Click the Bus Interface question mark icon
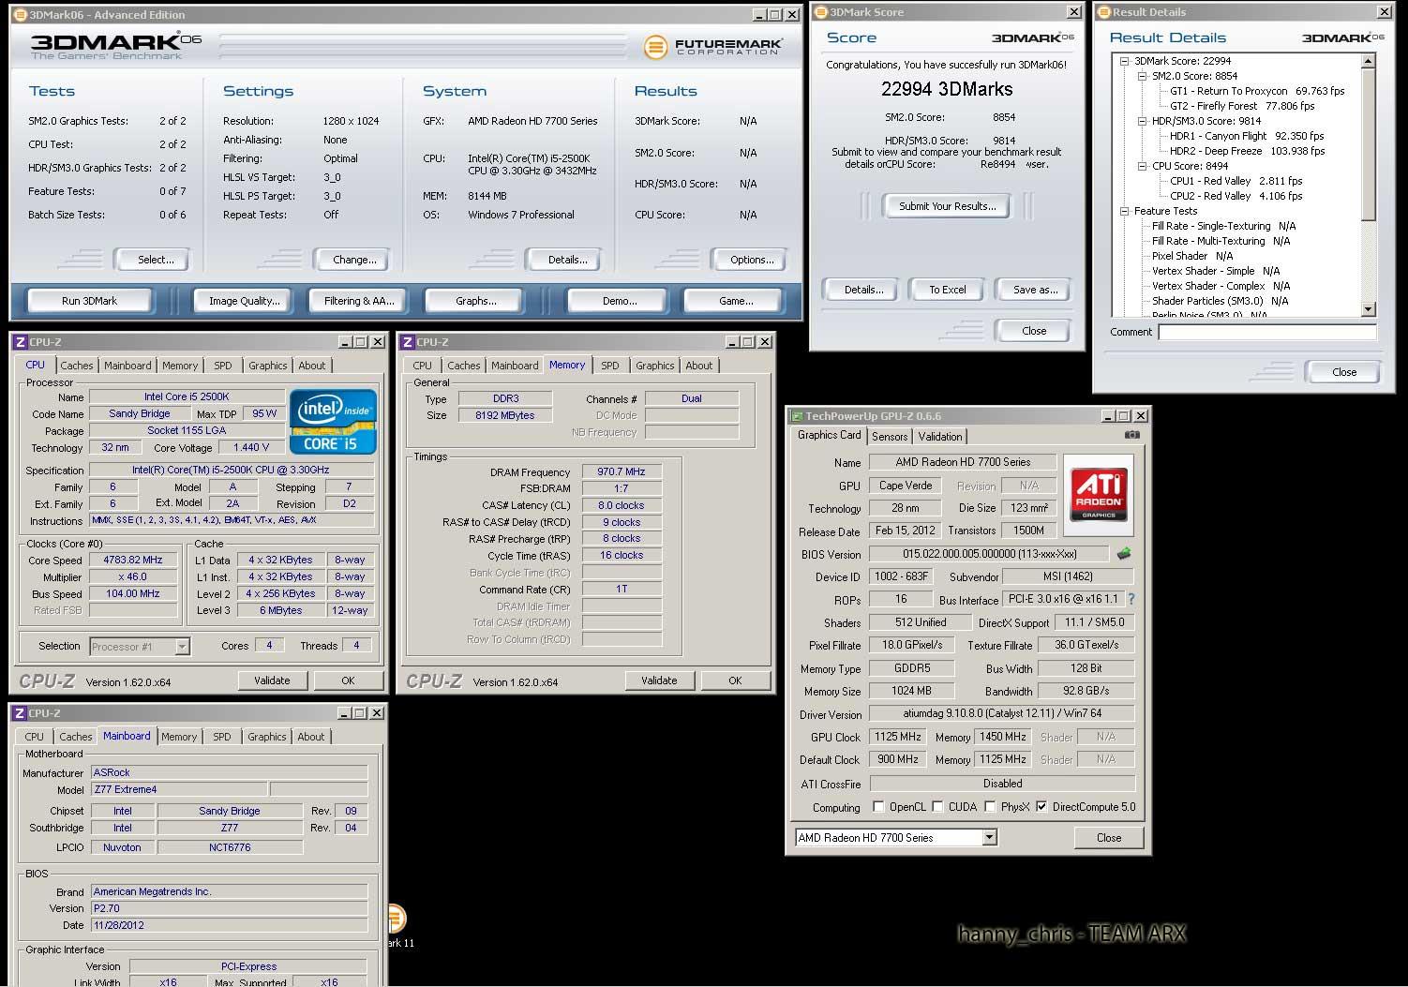1408x987 pixels. click(1131, 599)
